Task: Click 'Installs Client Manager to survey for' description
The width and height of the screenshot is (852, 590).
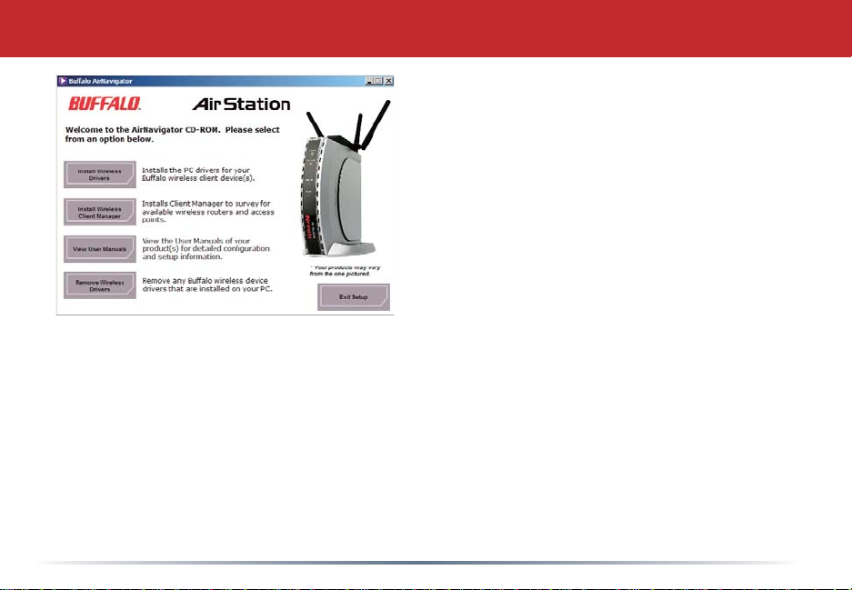Action: coord(208,212)
